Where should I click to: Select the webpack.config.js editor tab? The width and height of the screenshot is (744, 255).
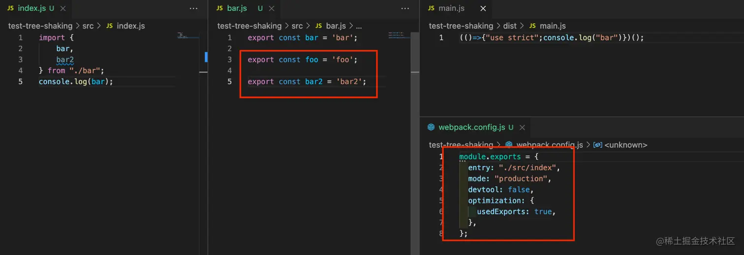[x=475, y=127]
